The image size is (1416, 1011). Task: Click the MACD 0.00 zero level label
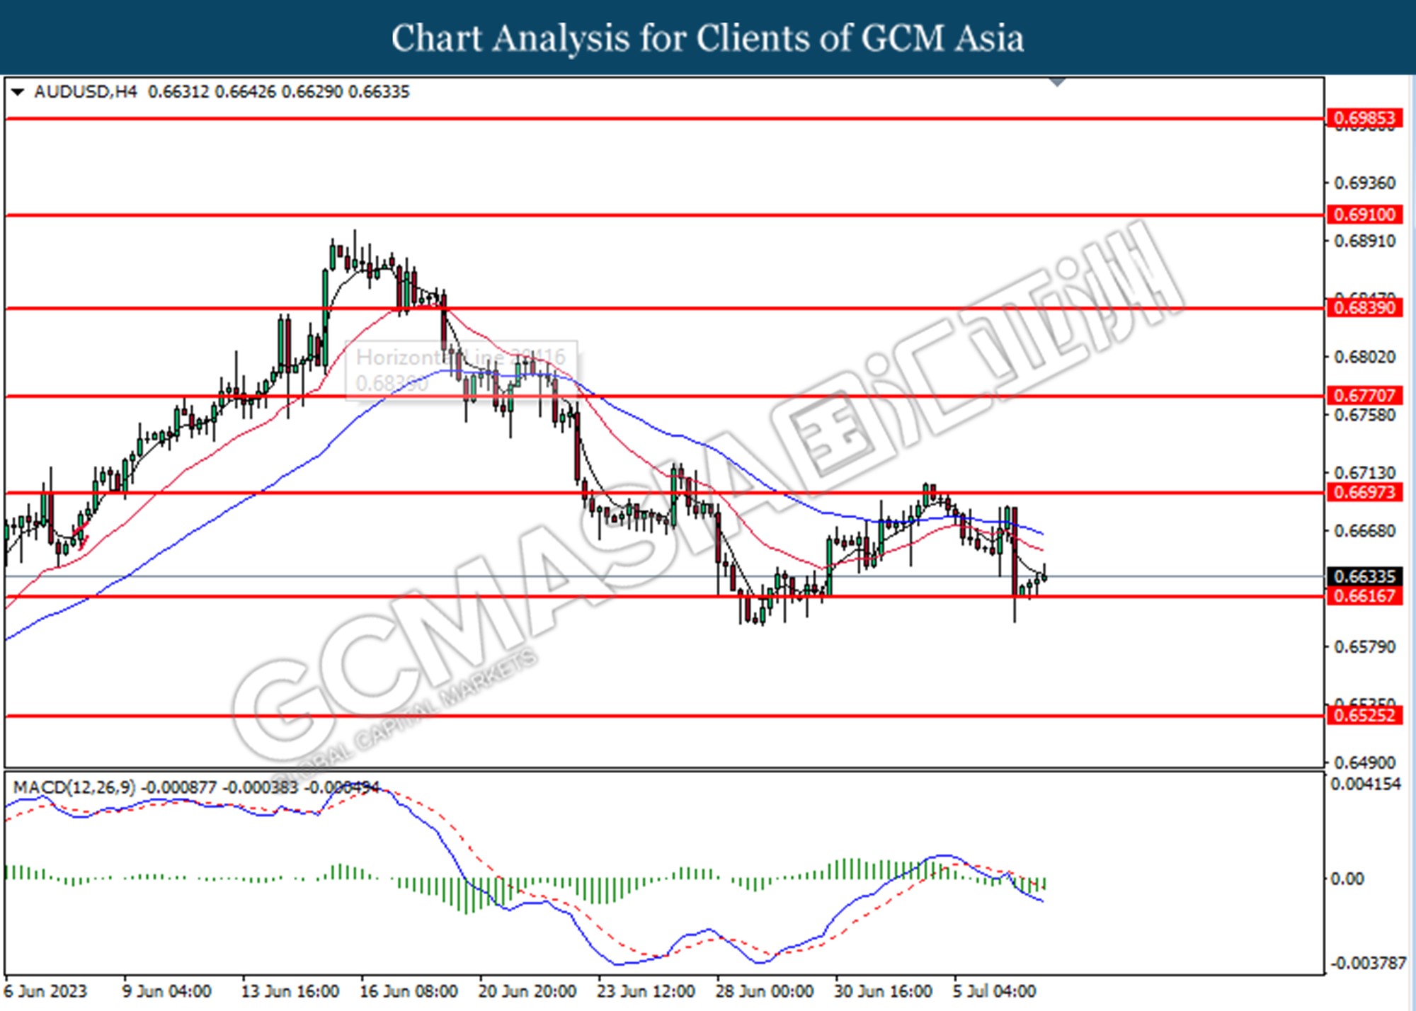coord(1347,879)
